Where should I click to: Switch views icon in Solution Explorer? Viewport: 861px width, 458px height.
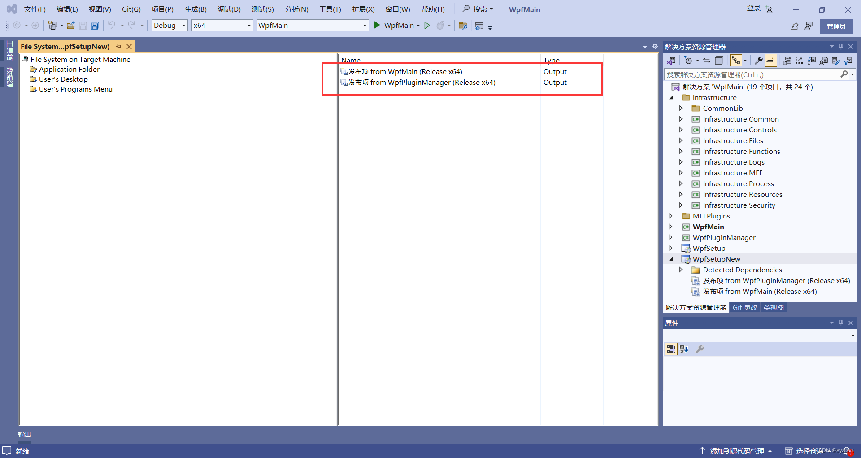point(671,61)
